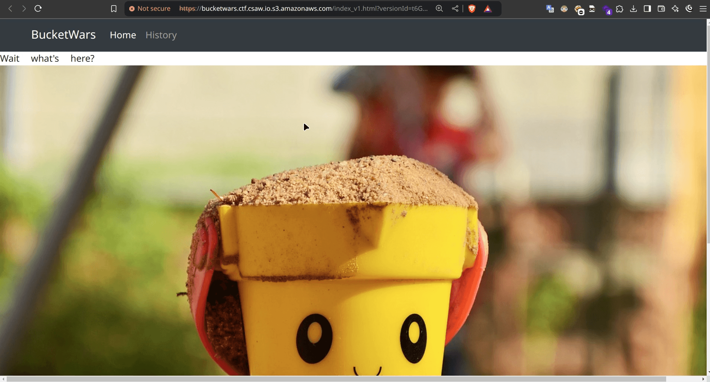Open the hamburger main menu
Viewport: 710px width, 382px height.
click(703, 9)
